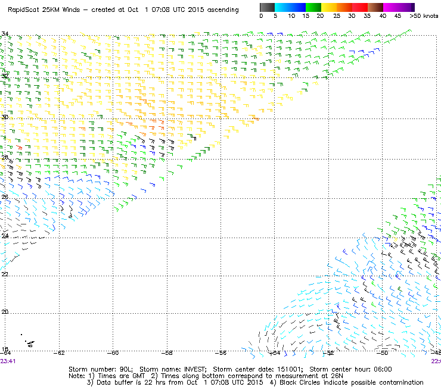Click the yellow 20-25 knots color segment
The image size is (441, 387).
(329, 7)
